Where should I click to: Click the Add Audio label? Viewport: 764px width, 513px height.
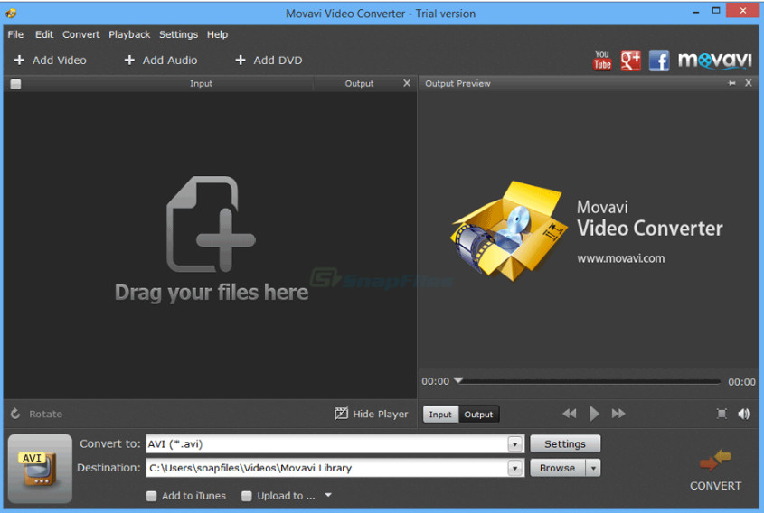[170, 60]
